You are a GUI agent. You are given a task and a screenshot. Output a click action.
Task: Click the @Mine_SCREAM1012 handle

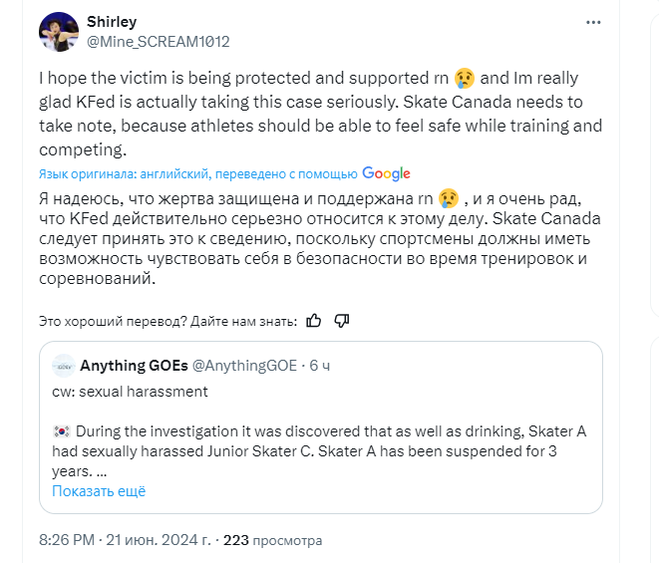pos(159,41)
